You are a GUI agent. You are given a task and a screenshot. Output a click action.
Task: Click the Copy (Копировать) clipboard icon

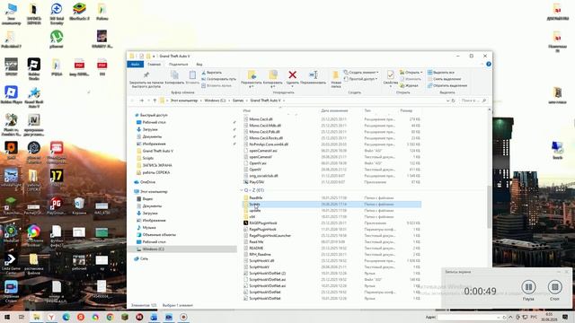[174, 75]
